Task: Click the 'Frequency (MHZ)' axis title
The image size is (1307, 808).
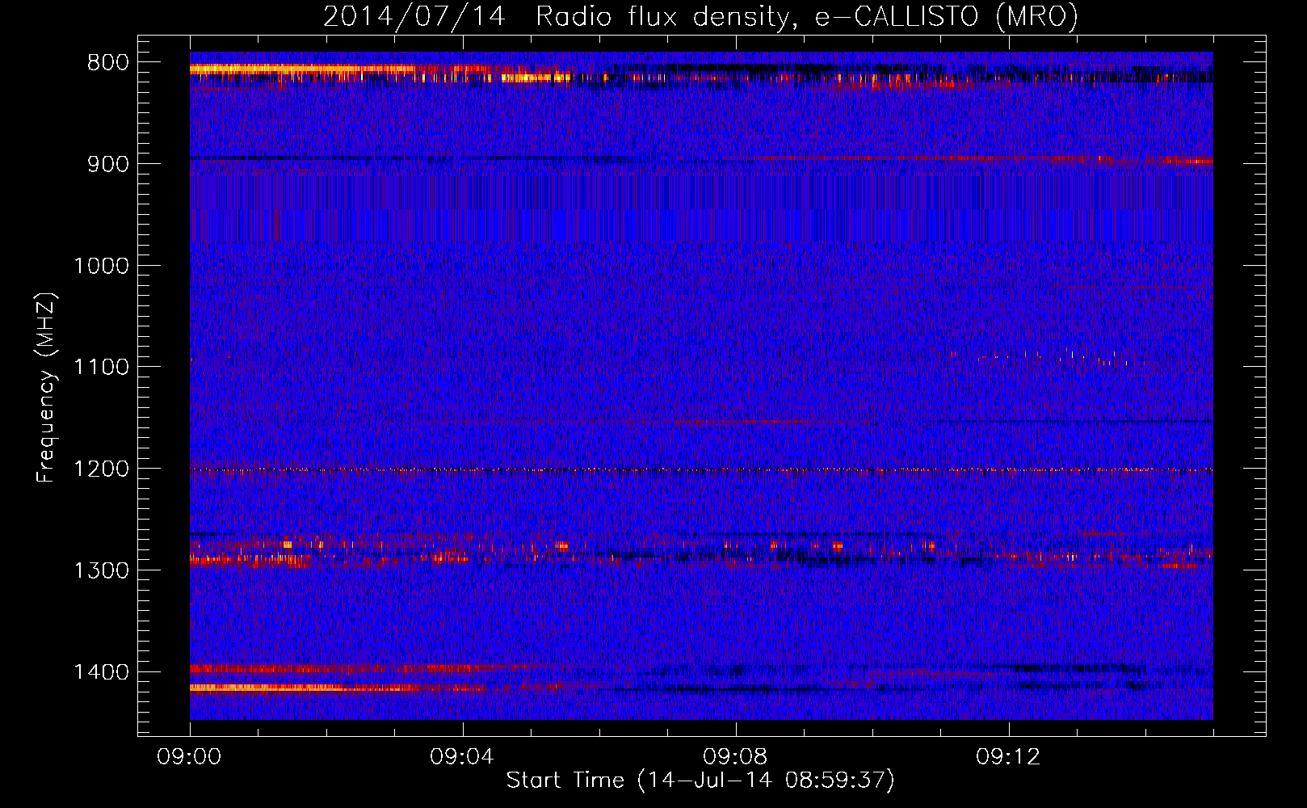Action: [47, 387]
